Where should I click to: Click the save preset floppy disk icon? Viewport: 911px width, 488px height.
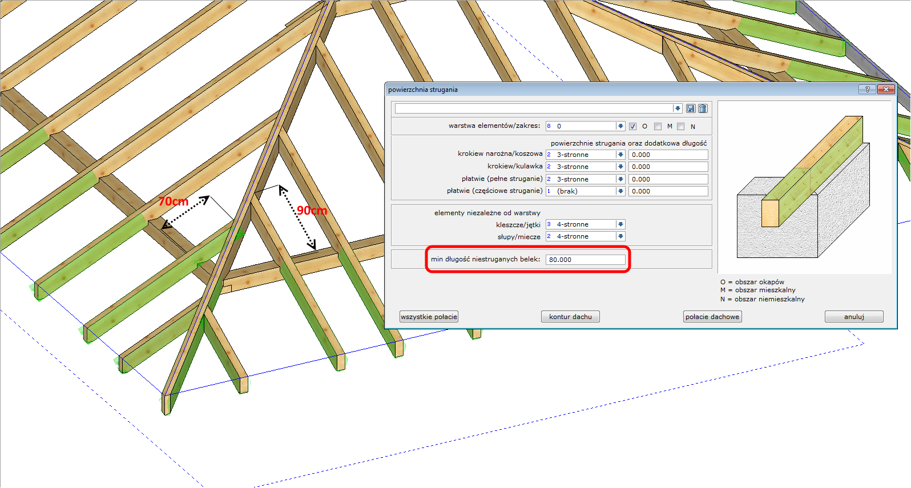pyautogui.click(x=691, y=108)
